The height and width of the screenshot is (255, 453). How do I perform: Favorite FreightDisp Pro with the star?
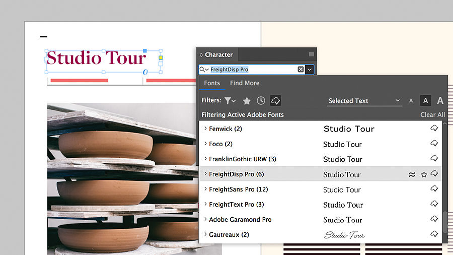(424, 174)
